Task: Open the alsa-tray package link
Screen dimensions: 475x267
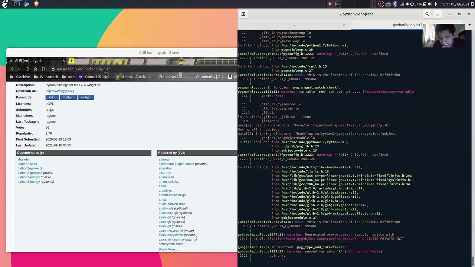Action: coord(165,173)
